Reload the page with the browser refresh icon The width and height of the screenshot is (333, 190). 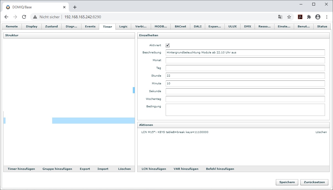pyautogui.click(x=24, y=17)
